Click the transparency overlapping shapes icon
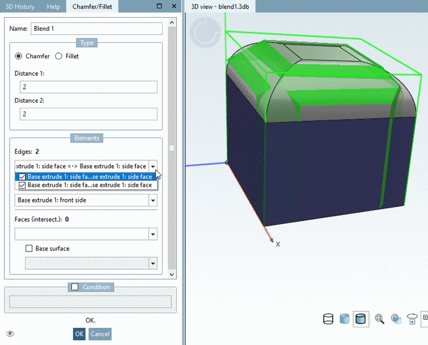The height and width of the screenshot is (345, 428). coord(396,319)
